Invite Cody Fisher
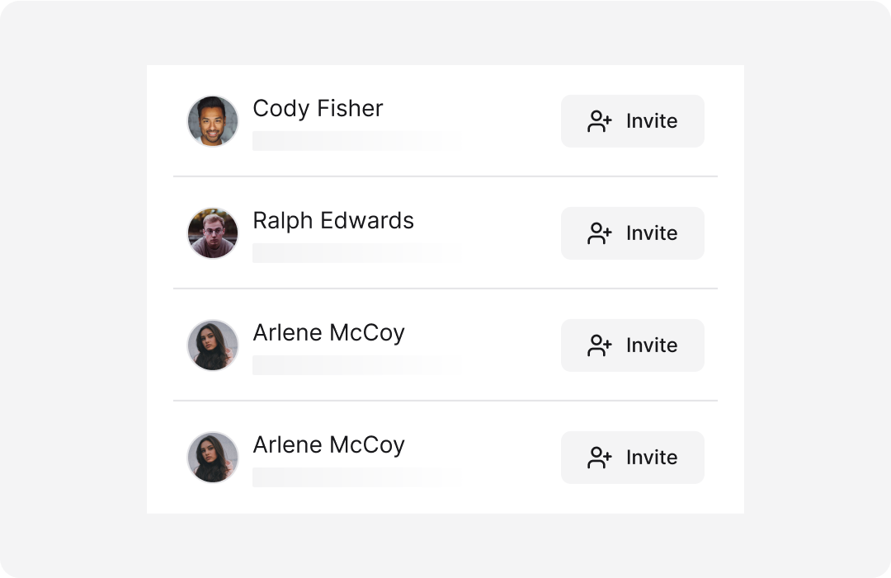891x578 pixels. pyautogui.click(x=633, y=121)
